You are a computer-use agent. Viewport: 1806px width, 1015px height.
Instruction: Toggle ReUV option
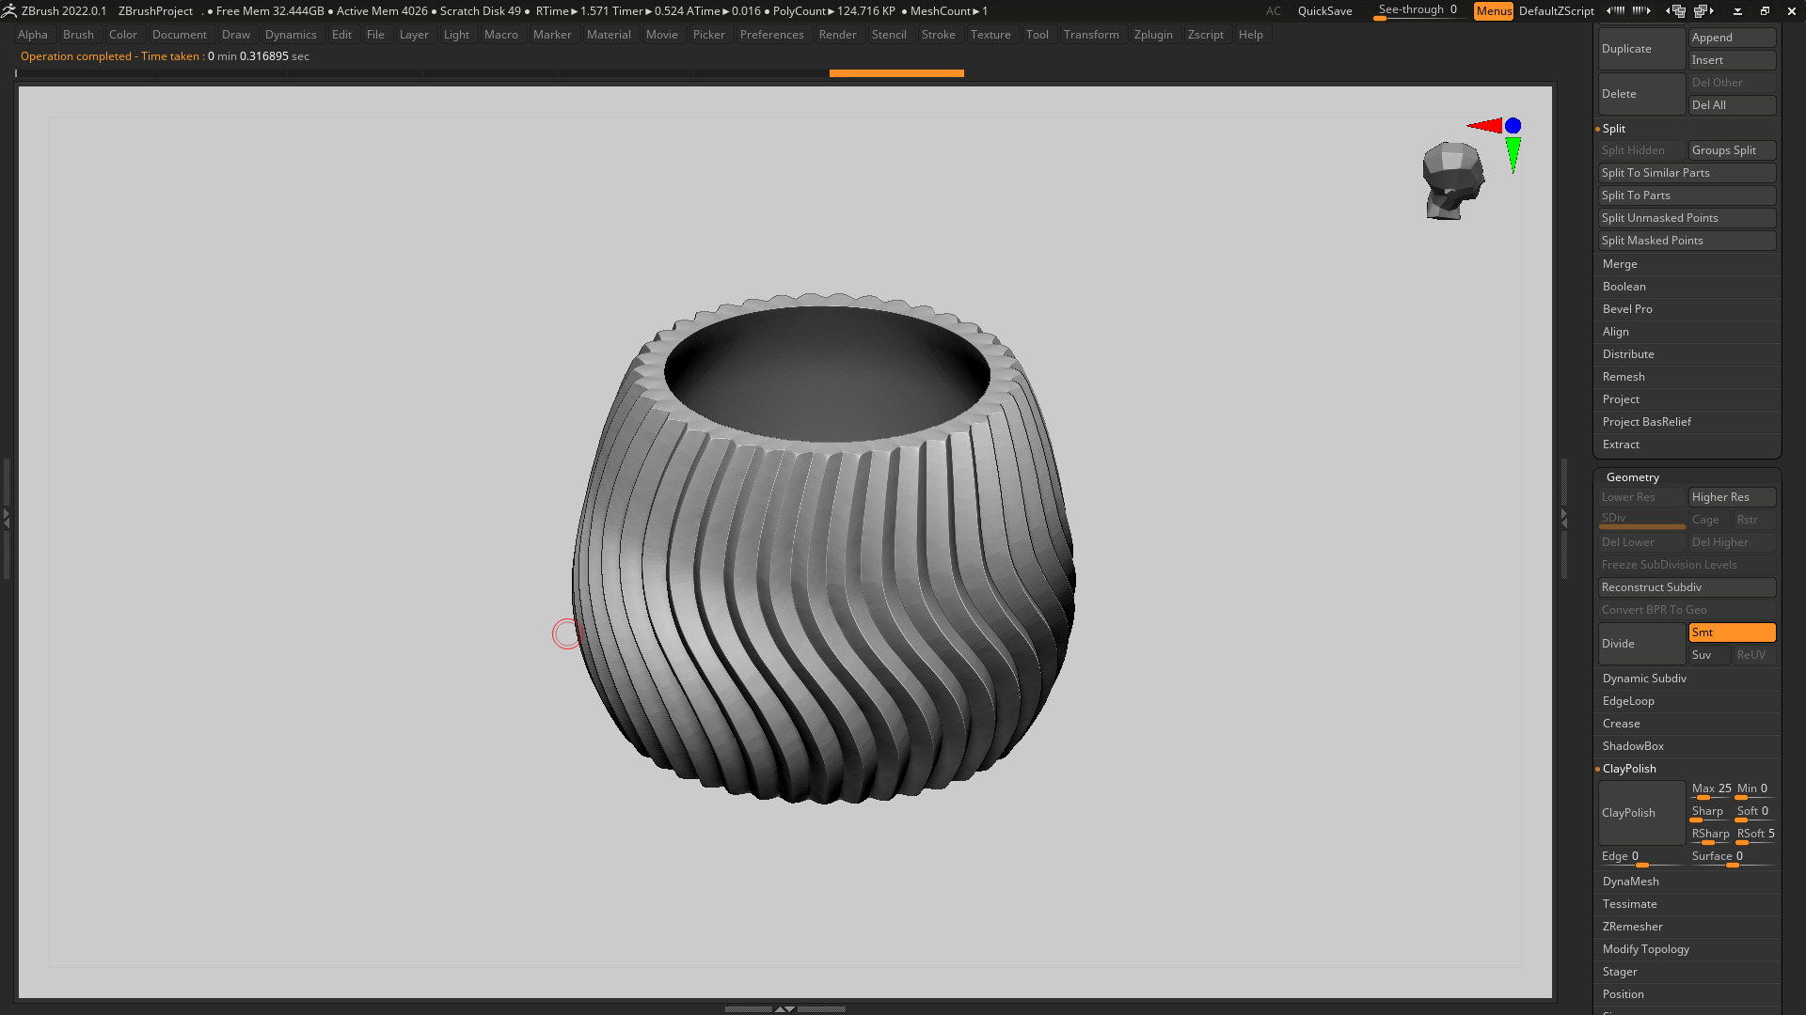[x=1754, y=655]
